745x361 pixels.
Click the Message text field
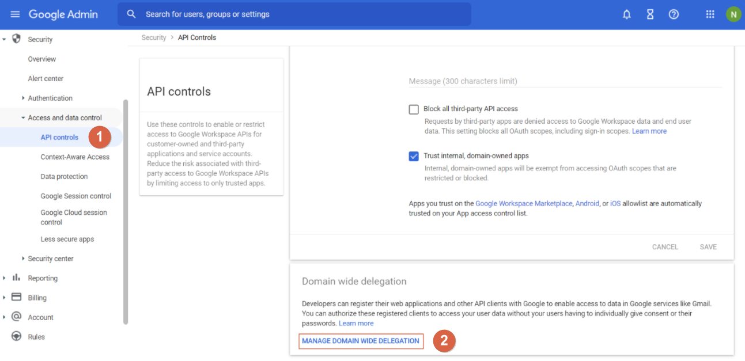point(565,81)
